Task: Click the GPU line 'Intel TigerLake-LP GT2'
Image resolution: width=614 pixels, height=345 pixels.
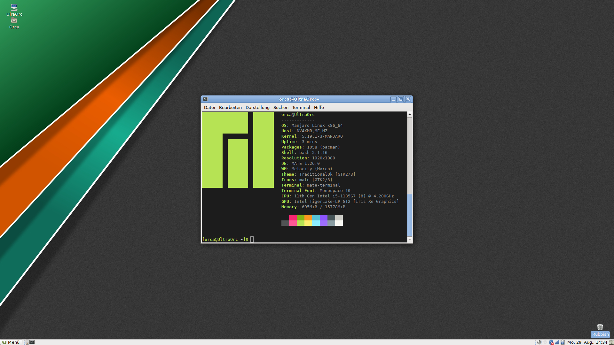Action: pyautogui.click(x=322, y=202)
